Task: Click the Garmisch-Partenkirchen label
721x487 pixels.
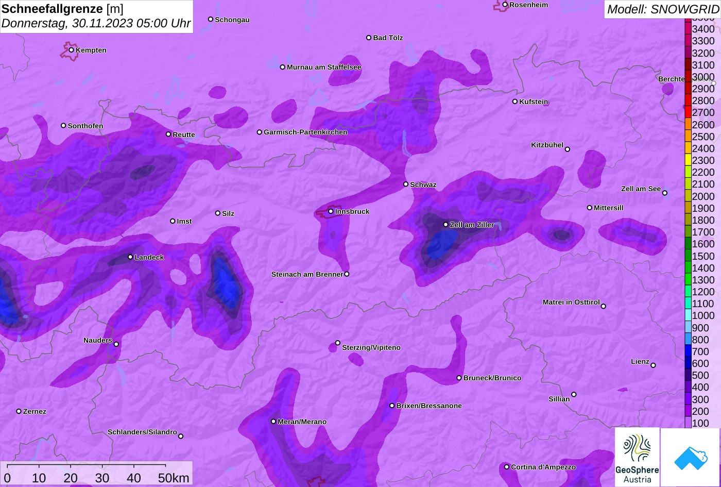Action: (x=305, y=132)
